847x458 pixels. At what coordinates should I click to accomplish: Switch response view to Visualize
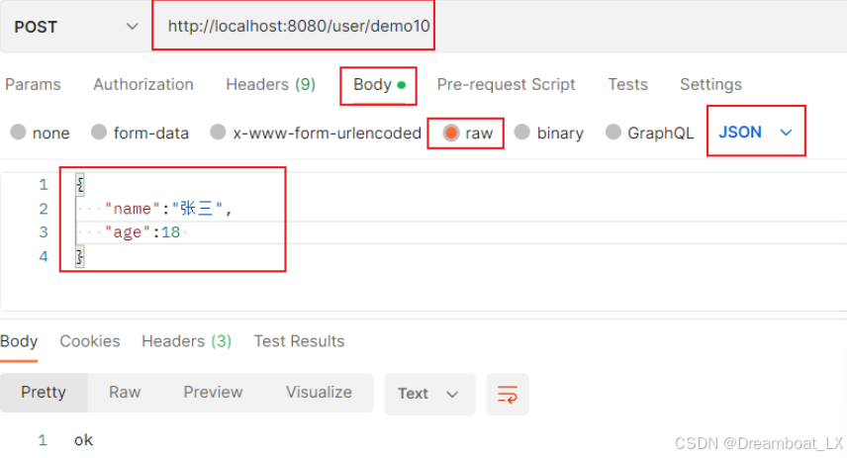click(x=319, y=392)
